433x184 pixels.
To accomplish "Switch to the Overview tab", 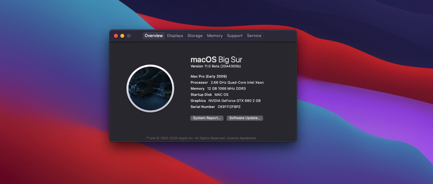I will tap(154, 36).
